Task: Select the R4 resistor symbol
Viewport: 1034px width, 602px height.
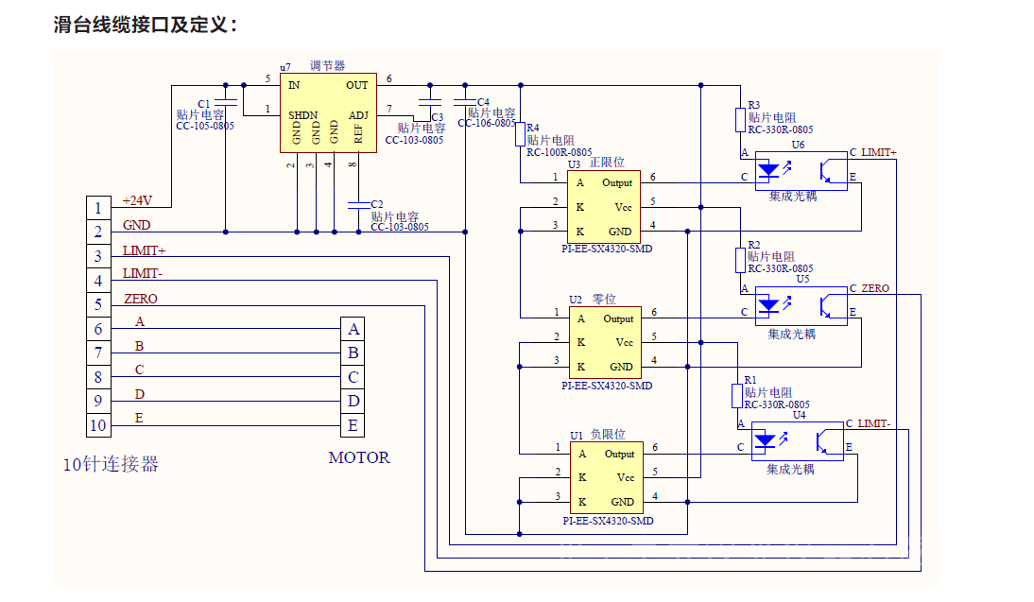Action: [520, 135]
